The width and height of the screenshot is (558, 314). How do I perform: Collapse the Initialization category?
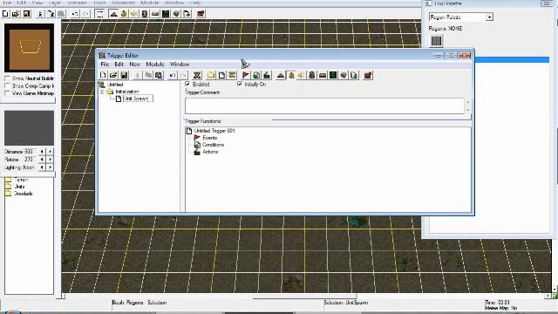[x=102, y=92]
